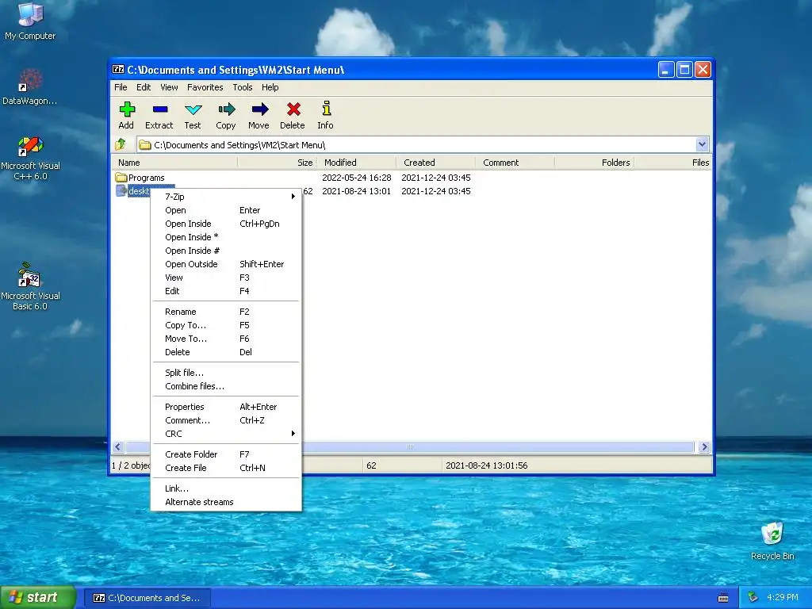Click the Start button
Image resolution: width=812 pixels, height=609 pixels.
pyautogui.click(x=38, y=598)
